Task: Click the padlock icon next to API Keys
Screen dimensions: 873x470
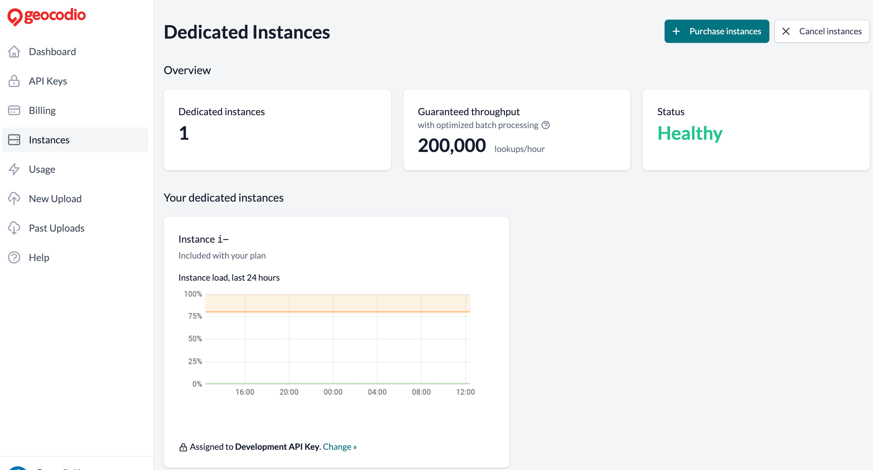Action: pos(14,81)
